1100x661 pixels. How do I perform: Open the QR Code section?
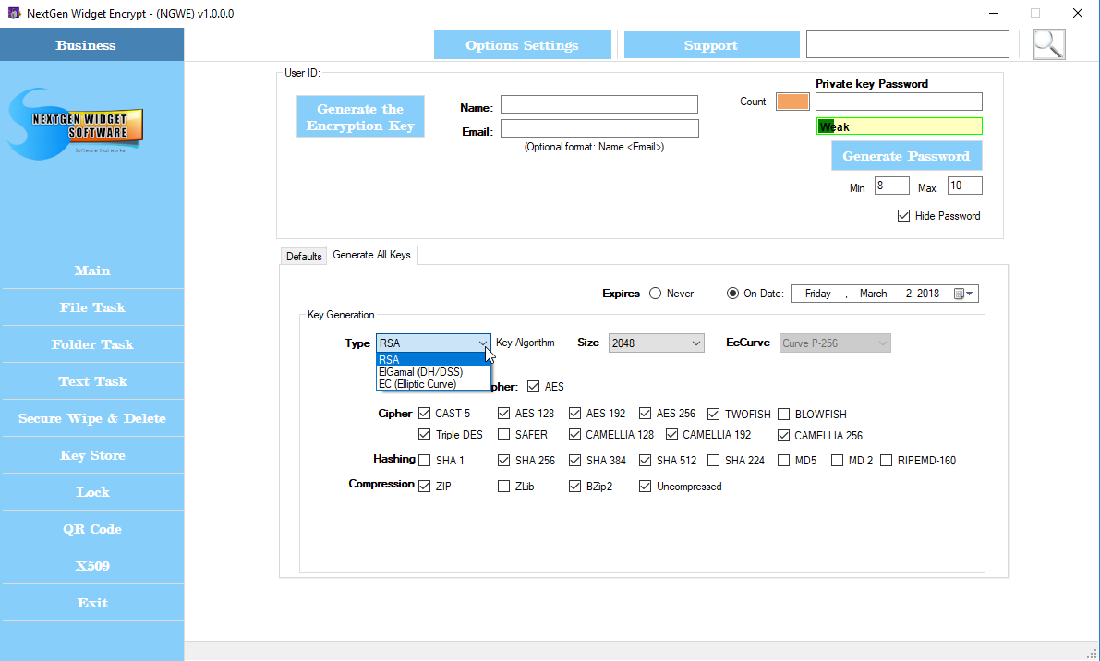coord(92,529)
